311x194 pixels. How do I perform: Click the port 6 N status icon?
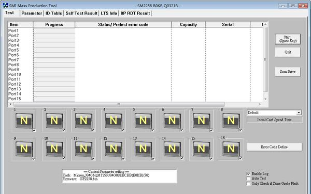(x=172, y=121)
